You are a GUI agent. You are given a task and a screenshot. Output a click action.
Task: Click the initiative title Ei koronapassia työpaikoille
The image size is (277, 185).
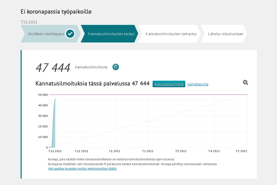point(56,12)
